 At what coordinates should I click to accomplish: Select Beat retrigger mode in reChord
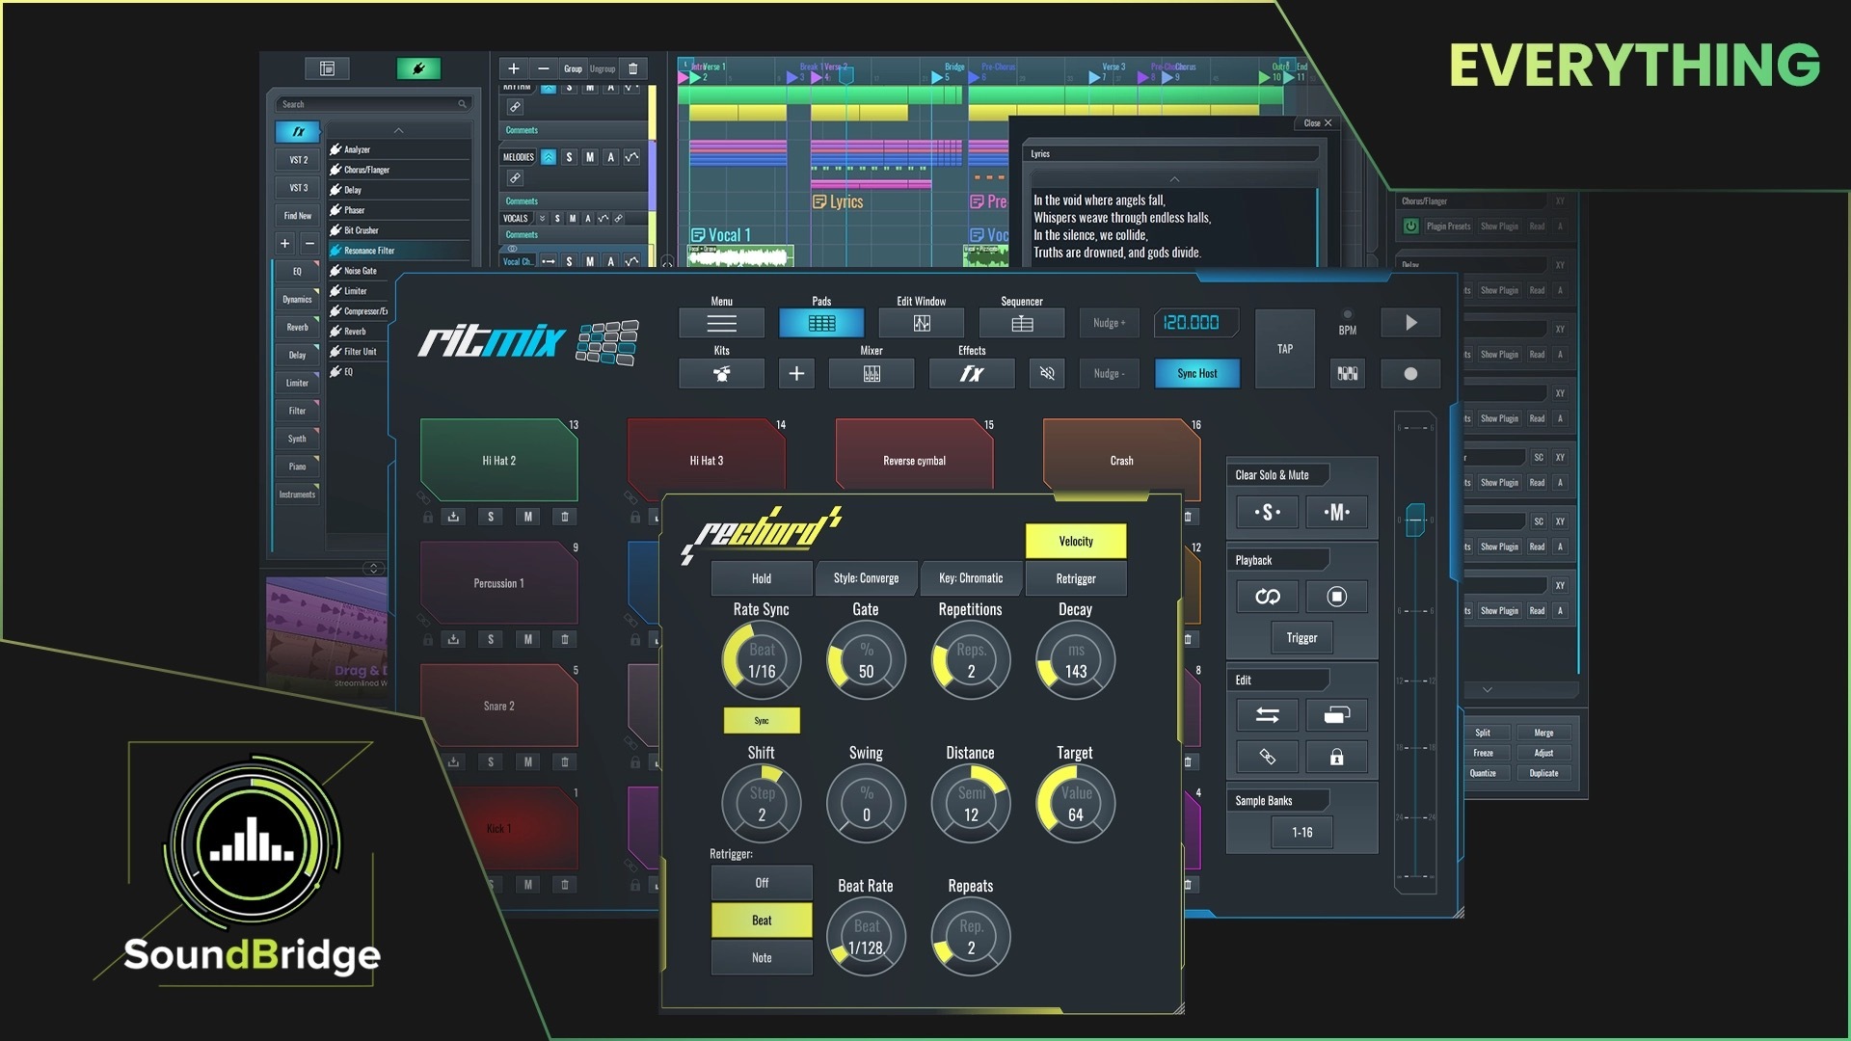(761, 921)
